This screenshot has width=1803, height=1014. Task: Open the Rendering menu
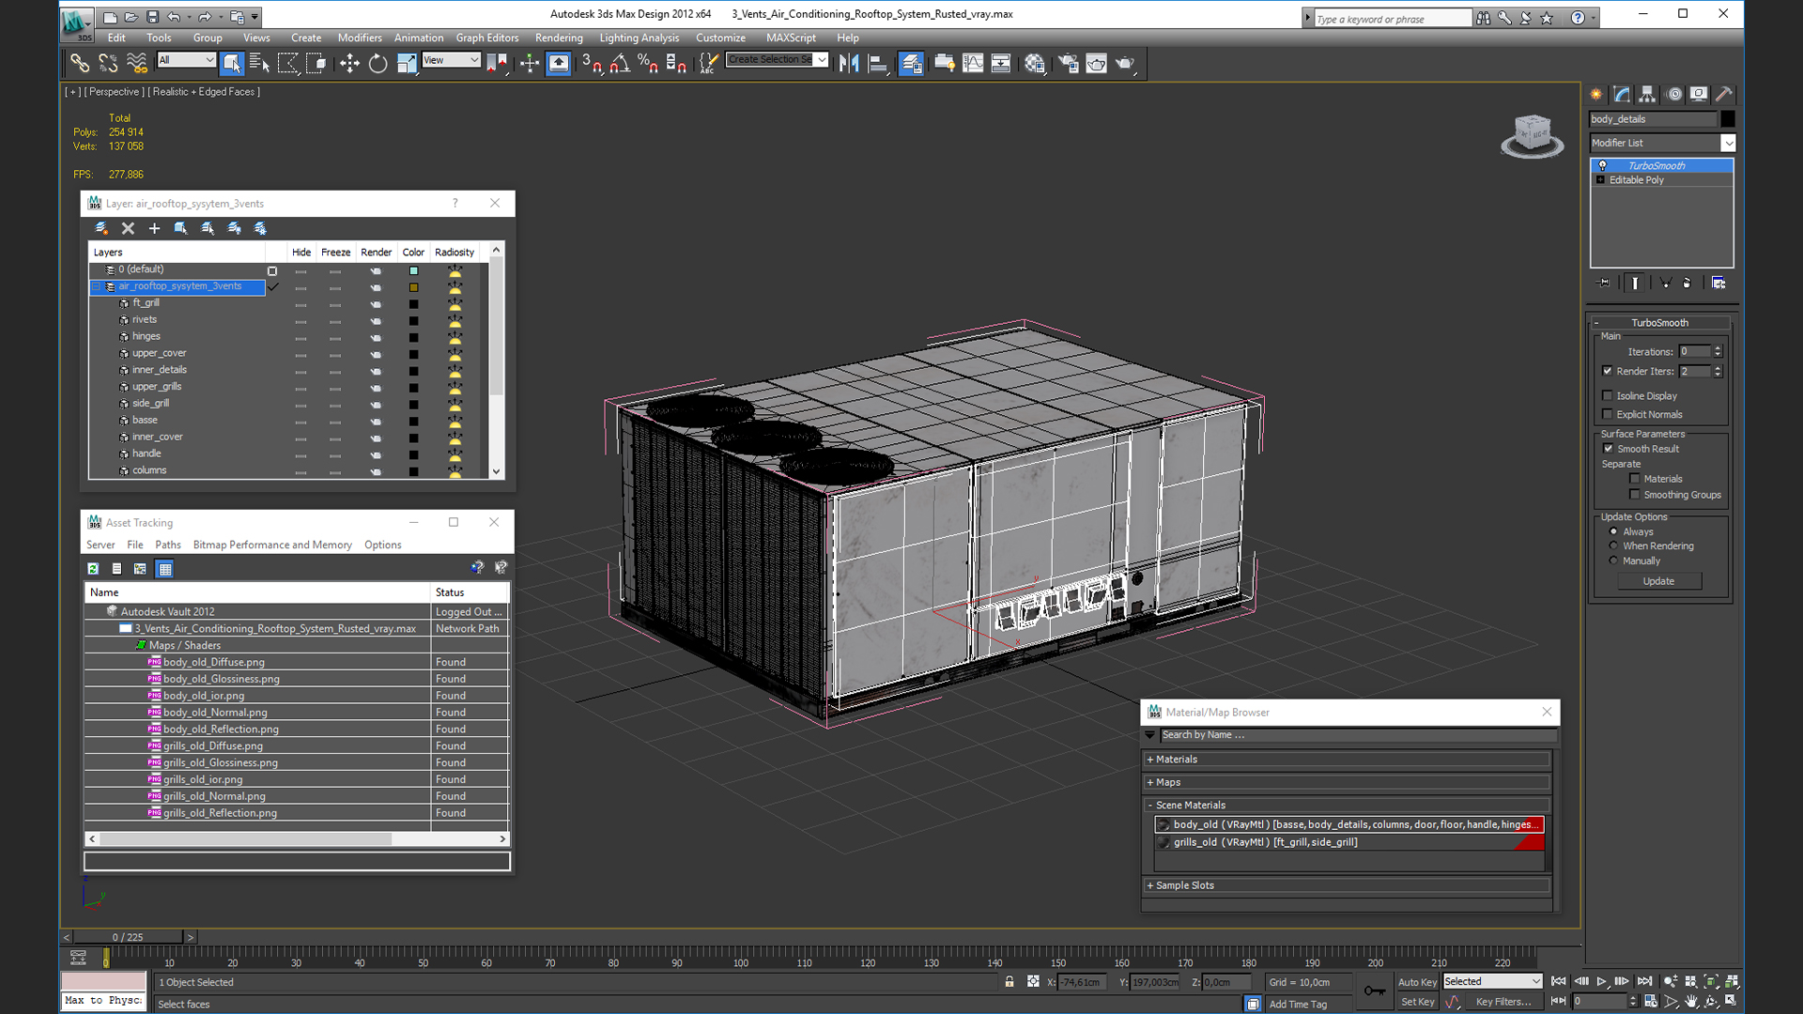559,38
